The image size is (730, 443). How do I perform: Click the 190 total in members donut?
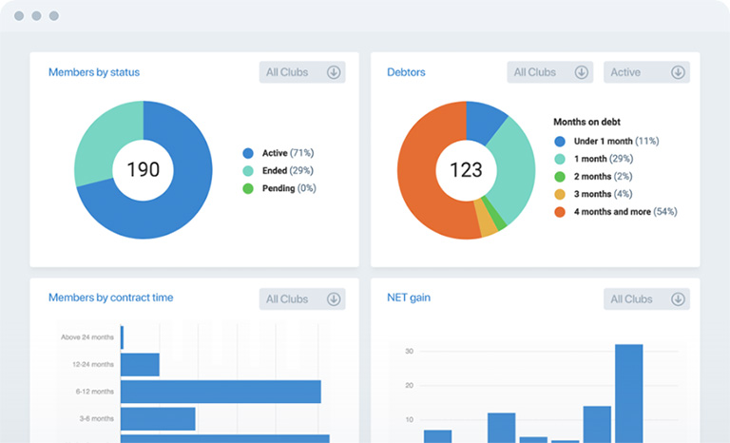tap(143, 169)
